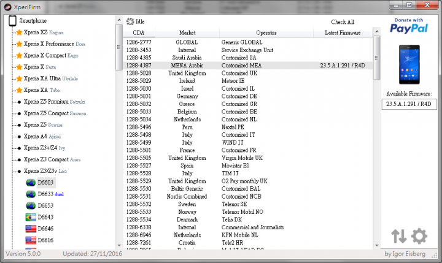Select the 1288-5029 Meteor IE row
442x263 pixels.
pos(248,81)
